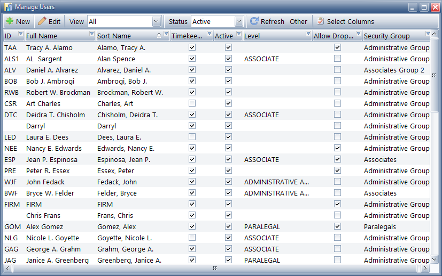The width and height of the screenshot is (442, 276).
Task: Open the Allow Drop column filter icon
Action: pos(358,34)
